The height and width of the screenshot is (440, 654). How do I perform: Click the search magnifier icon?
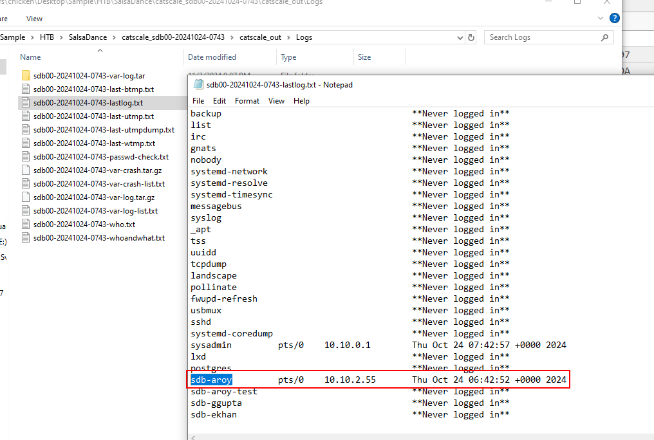click(x=604, y=37)
